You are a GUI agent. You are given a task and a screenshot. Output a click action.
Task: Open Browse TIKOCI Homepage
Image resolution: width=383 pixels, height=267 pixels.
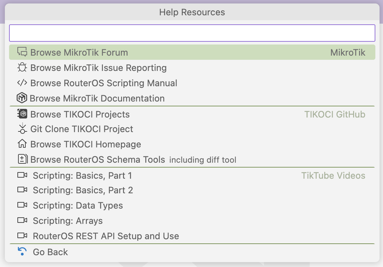[x=192, y=144]
